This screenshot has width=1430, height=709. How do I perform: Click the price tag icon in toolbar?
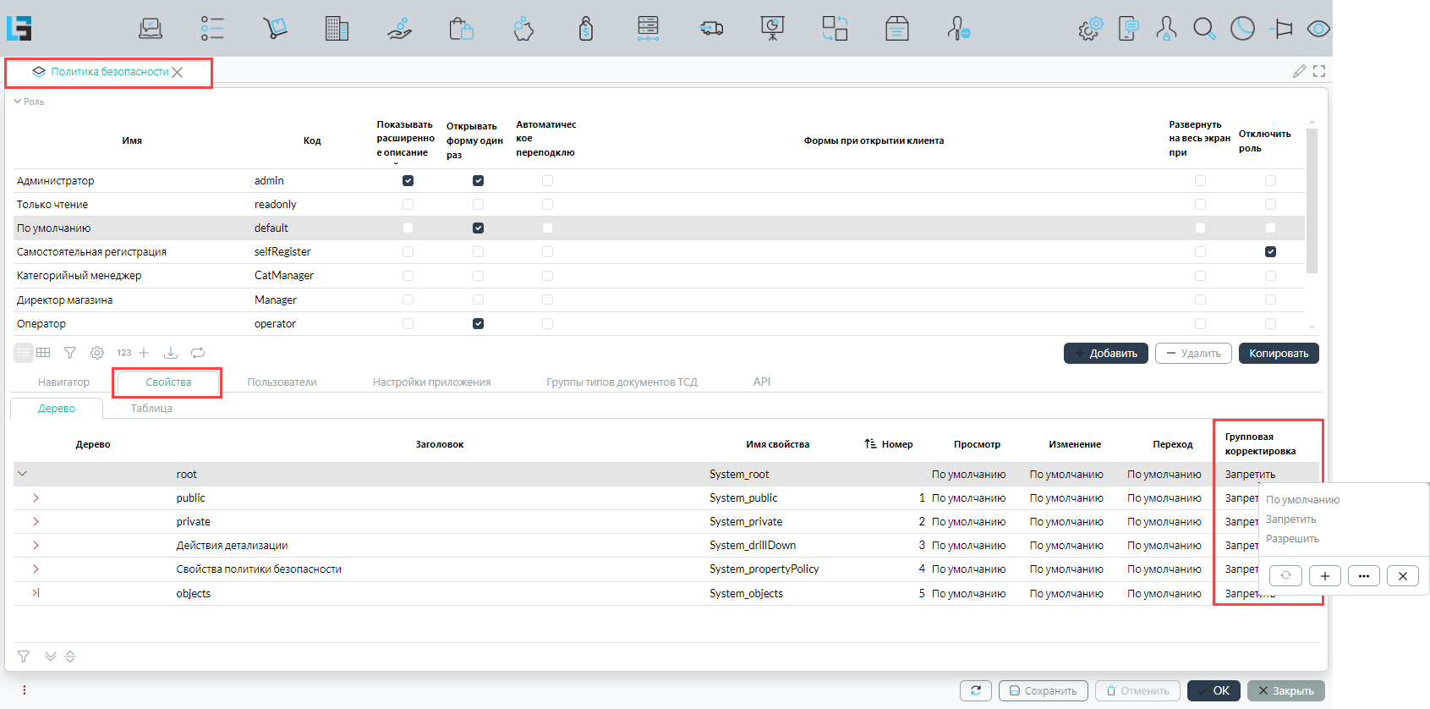(585, 29)
